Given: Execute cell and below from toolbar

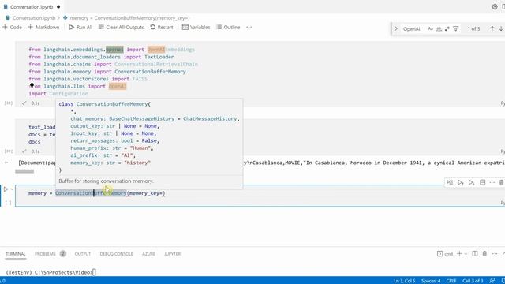Looking at the screenshot, I should (x=472, y=182).
